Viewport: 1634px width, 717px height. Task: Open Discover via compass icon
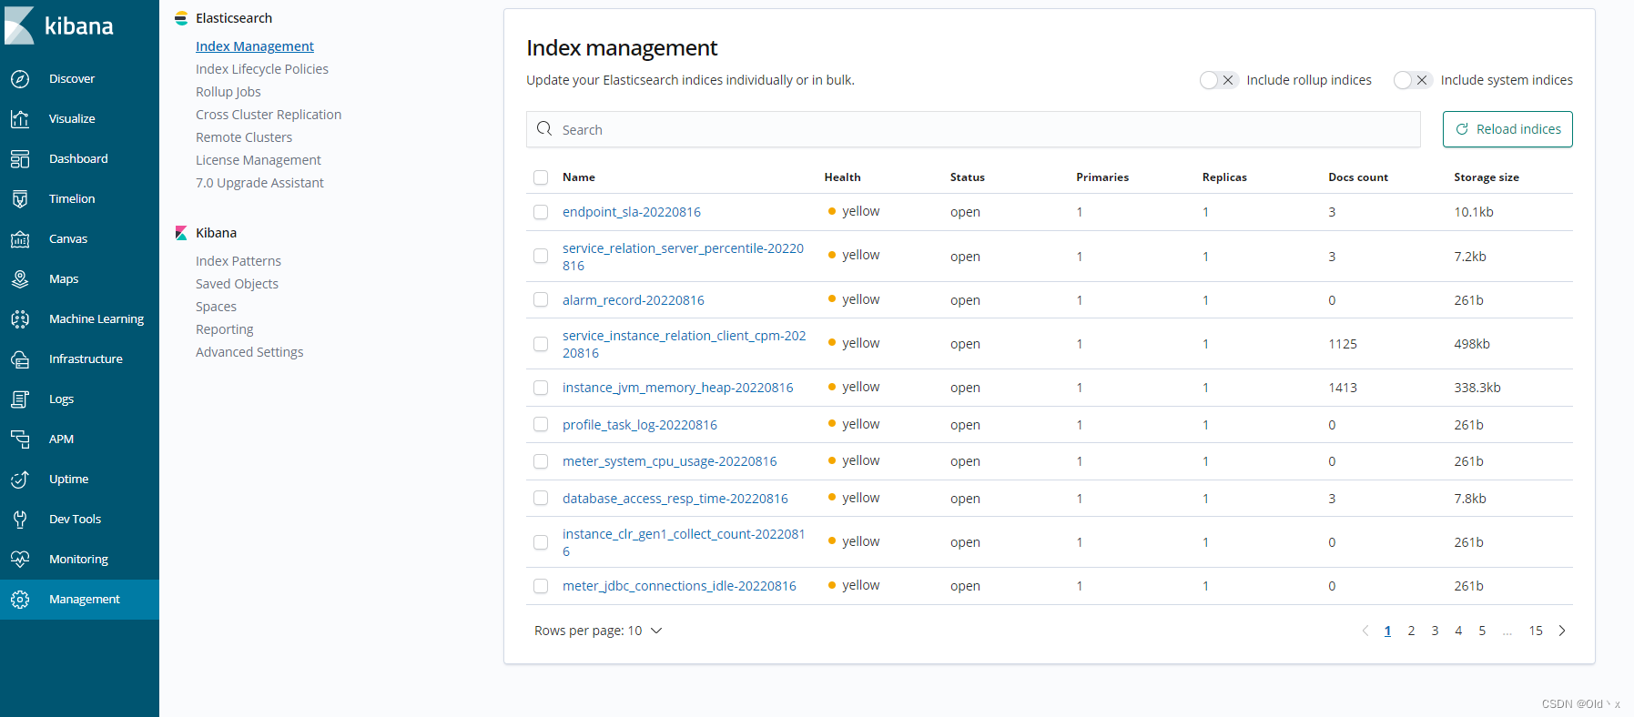click(x=20, y=79)
